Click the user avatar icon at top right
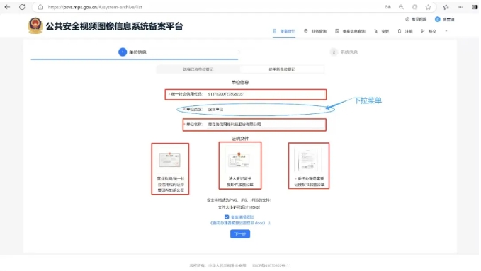Image resolution: width=481 pixels, height=271 pixels. (438, 19)
